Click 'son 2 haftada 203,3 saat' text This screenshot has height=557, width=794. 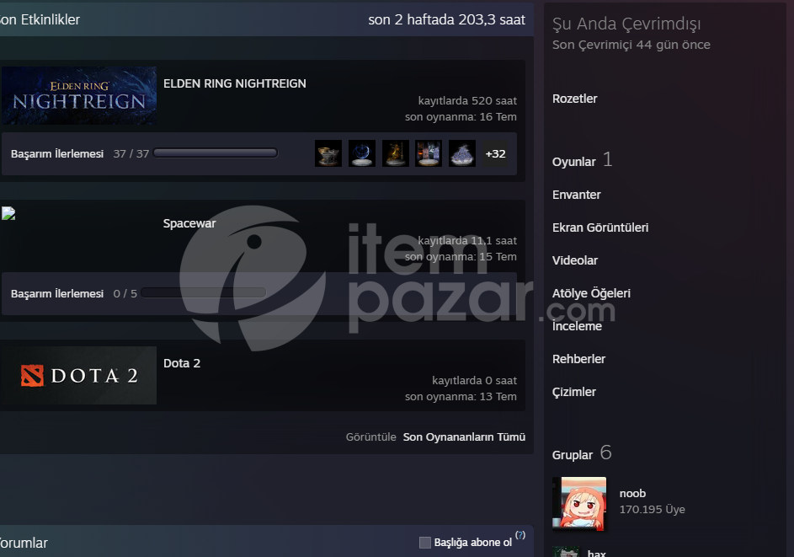click(446, 19)
